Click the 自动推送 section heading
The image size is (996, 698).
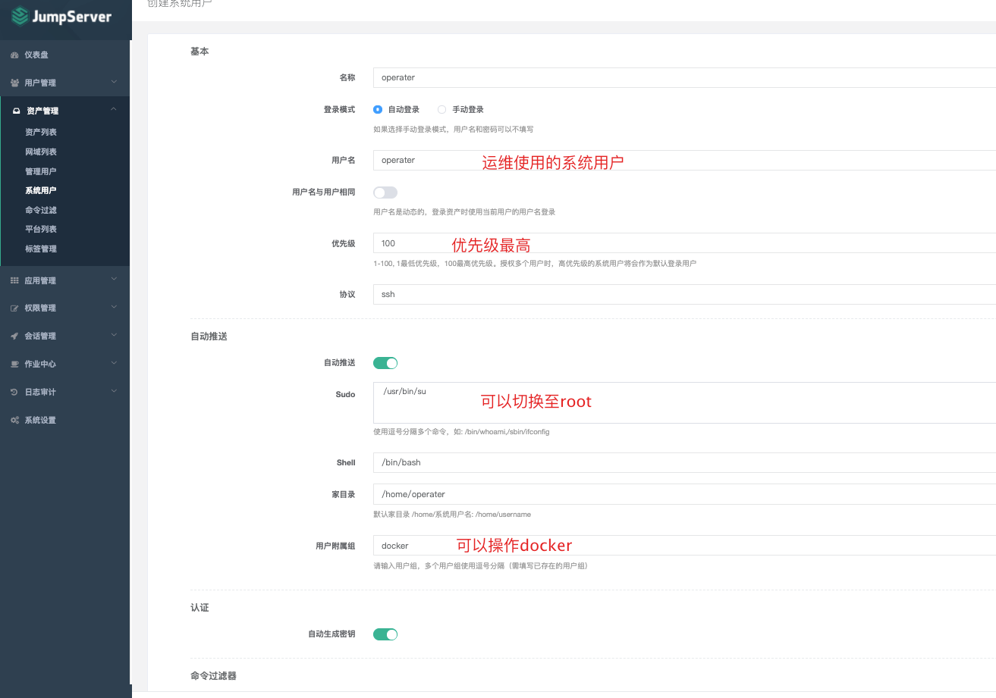[x=209, y=336]
